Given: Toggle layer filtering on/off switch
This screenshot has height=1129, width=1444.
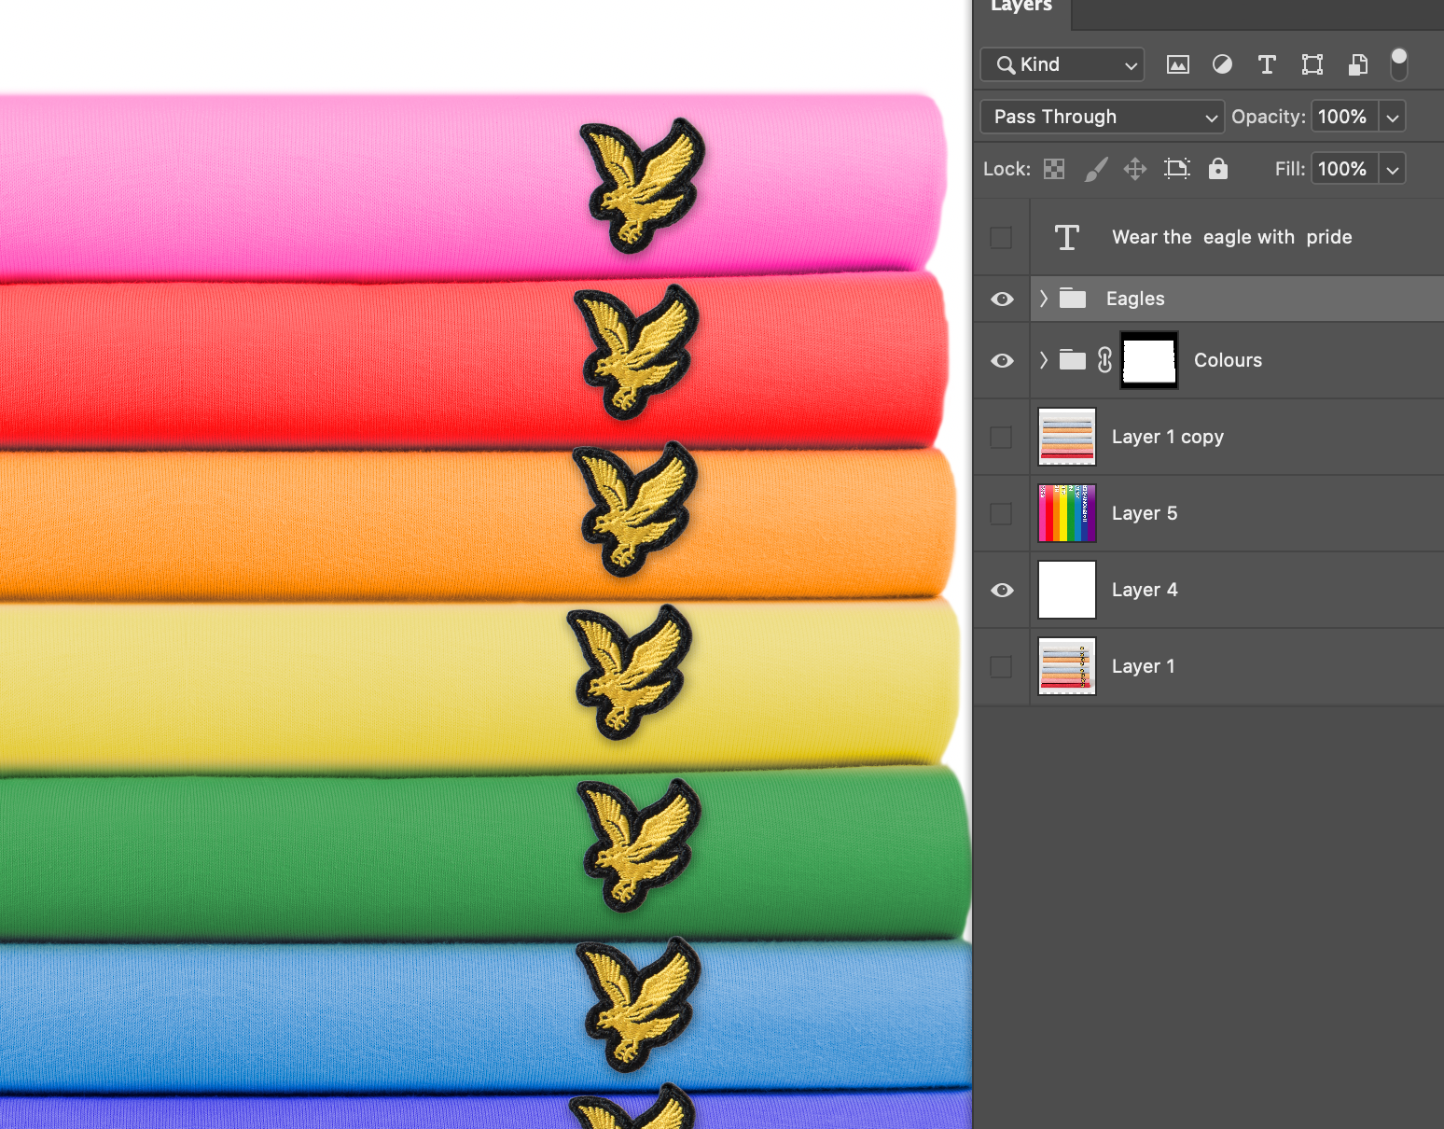Looking at the screenshot, I should (1399, 64).
